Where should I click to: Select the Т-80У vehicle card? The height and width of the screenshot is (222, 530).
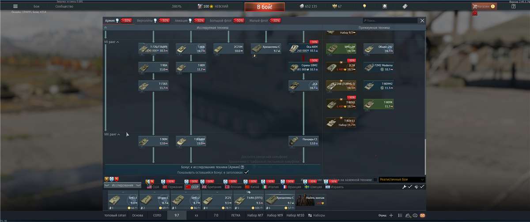click(x=191, y=67)
